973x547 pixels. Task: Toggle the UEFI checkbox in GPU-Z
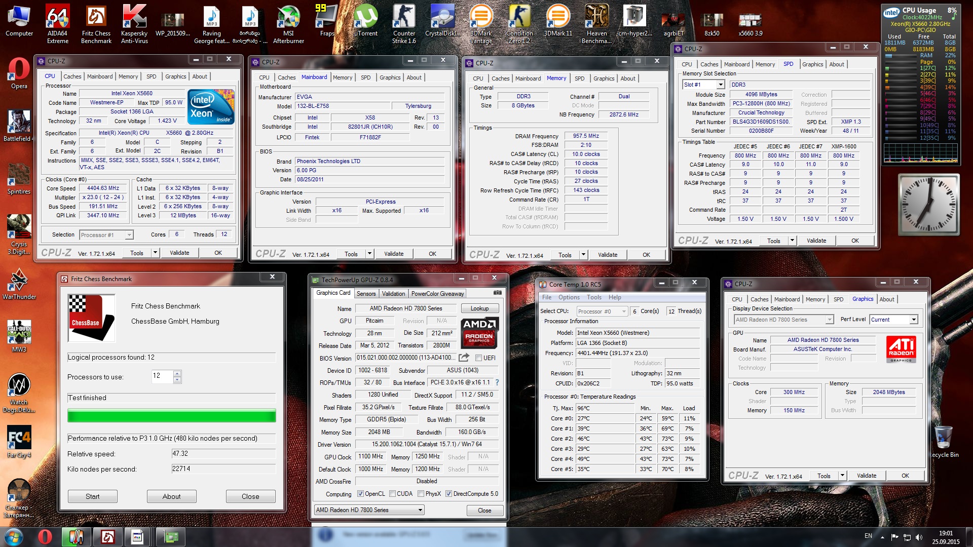point(478,358)
